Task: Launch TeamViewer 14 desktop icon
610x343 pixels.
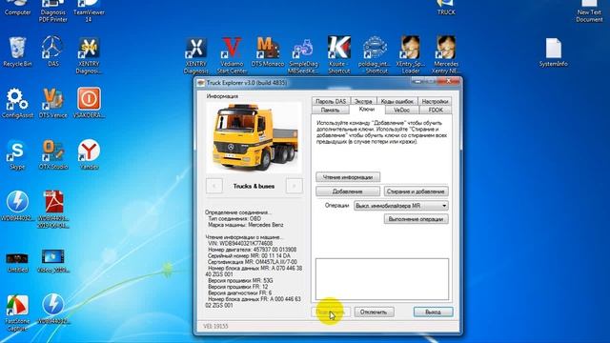Action: (x=89, y=10)
